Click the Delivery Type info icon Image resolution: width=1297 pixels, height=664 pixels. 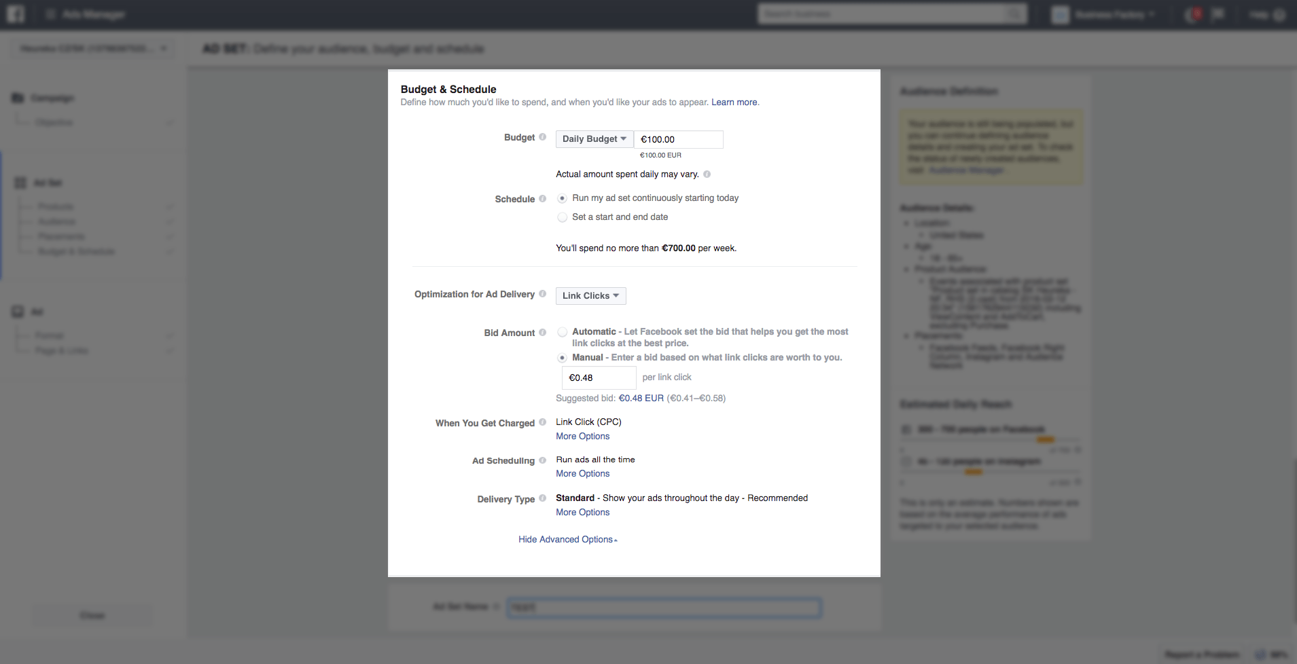(542, 498)
